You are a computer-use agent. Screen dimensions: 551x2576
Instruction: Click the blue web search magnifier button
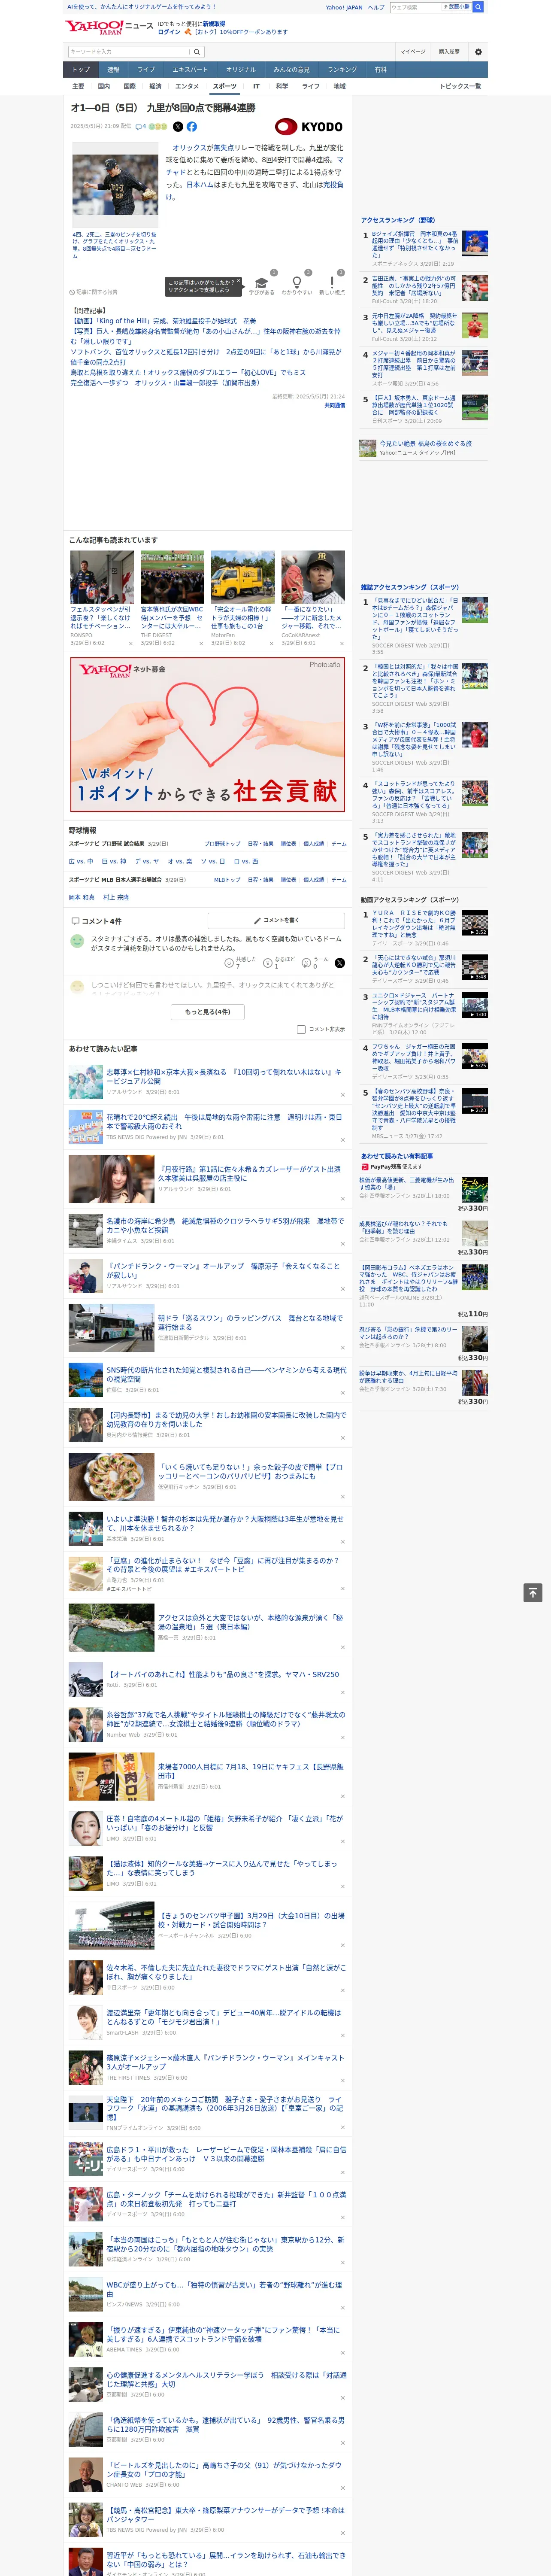(478, 7)
